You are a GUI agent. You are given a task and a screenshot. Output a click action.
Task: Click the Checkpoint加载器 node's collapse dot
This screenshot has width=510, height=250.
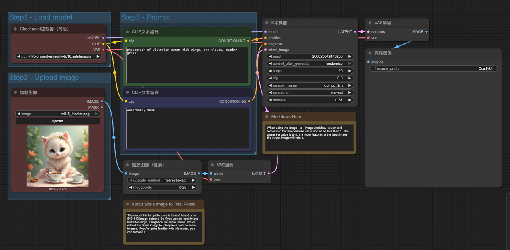(x=15, y=29)
